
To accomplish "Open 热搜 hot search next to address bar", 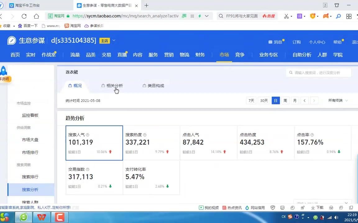I will 268,16.
